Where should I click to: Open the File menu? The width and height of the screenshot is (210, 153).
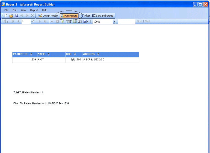pyautogui.click(x=6, y=10)
